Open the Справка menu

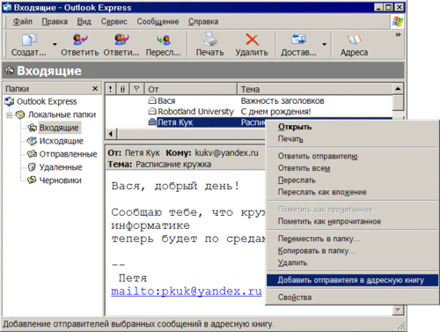pos(203,21)
